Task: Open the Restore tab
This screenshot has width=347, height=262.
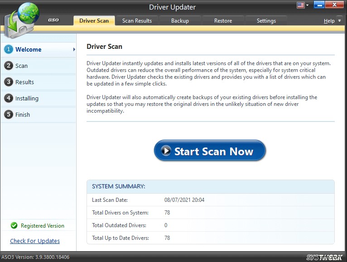Action: tap(223, 20)
